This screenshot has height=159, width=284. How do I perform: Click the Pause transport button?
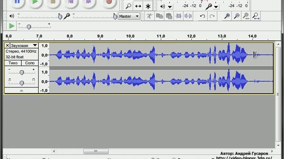click(17, 2)
